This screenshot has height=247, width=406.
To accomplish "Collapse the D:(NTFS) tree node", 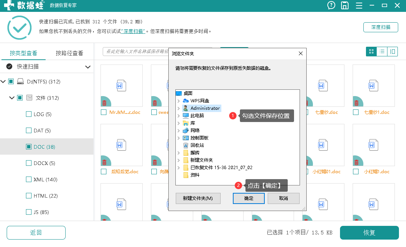I will coord(3,82).
